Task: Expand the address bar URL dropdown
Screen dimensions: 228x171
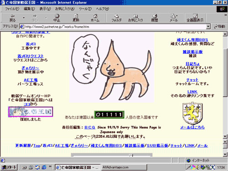Action: point(208,26)
